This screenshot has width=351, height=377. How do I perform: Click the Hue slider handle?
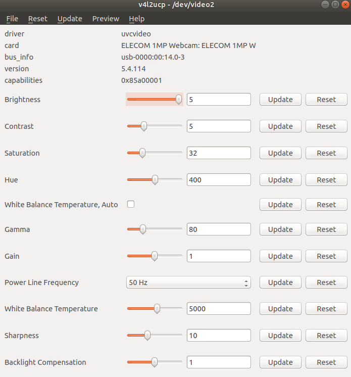155,179
